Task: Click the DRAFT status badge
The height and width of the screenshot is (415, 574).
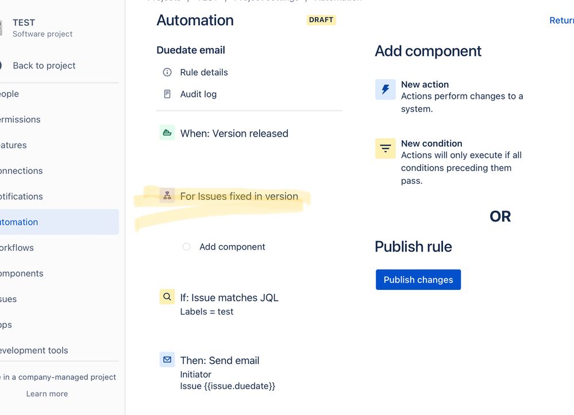Action: click(x=321, y=20)
